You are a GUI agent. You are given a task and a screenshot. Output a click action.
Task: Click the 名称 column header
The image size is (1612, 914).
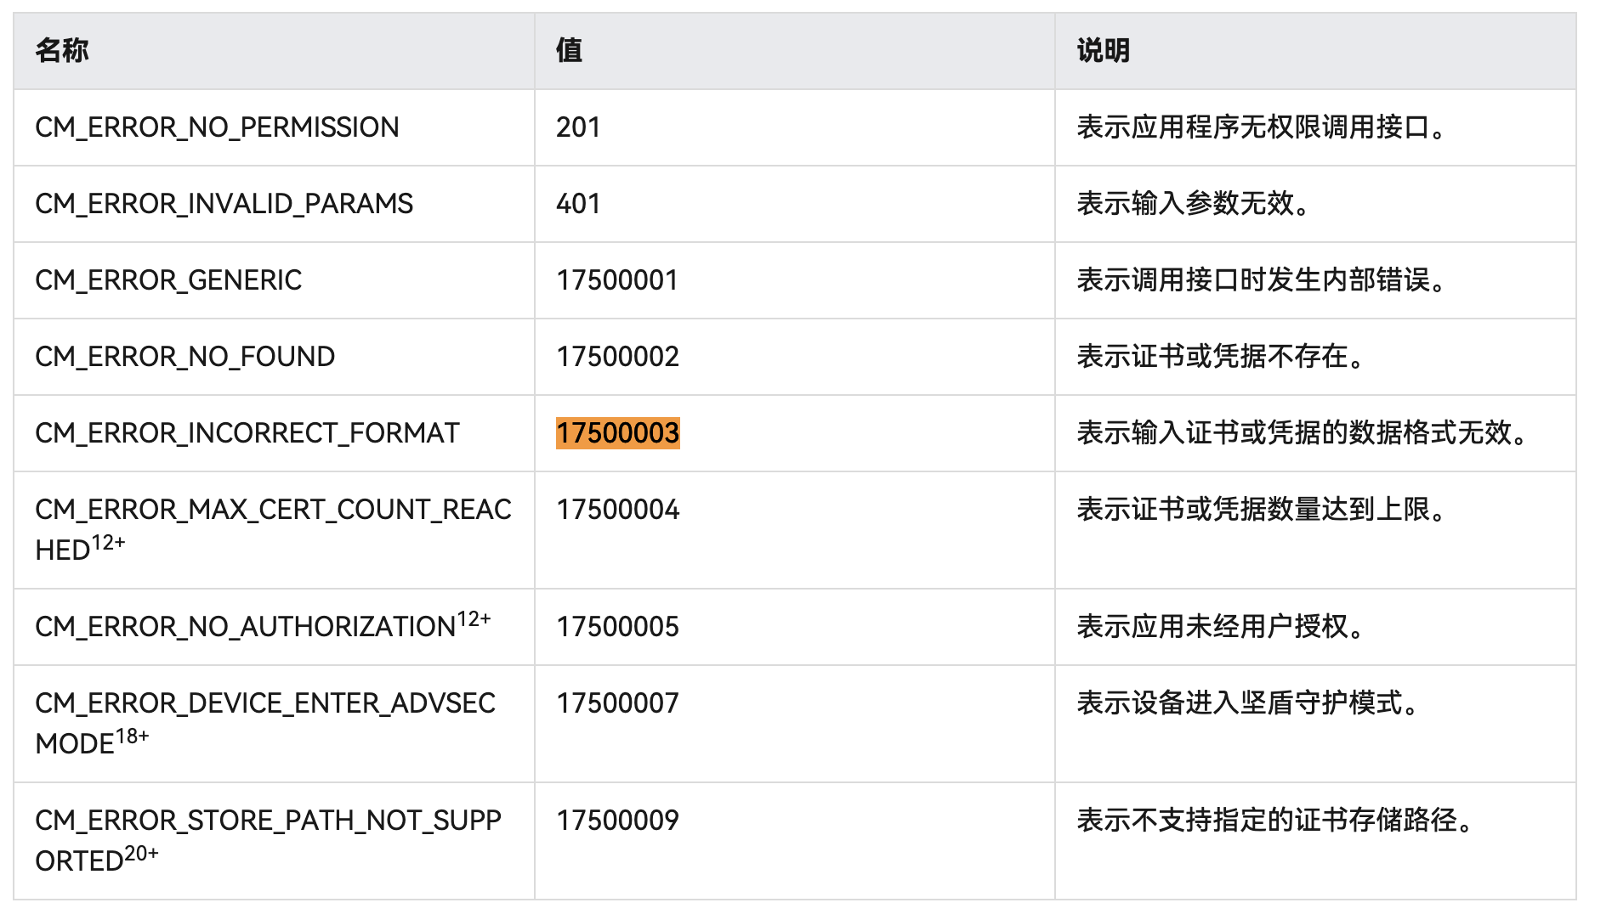coord(62,51)
